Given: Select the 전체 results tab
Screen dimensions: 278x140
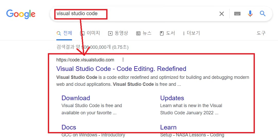Looking at the screenshot, I should [64, 33].
